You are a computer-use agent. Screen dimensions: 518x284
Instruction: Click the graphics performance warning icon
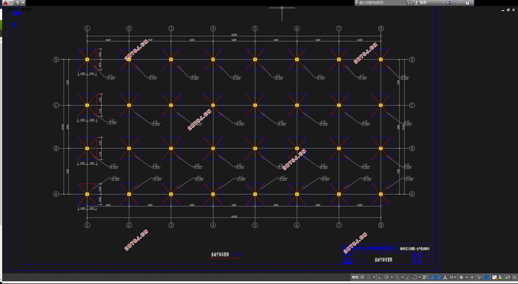coord(494,277)
